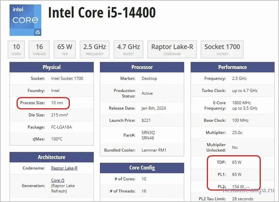Screen dimensions: 279x202
Task: Click the Core Config section header
Action: point(142,168)
